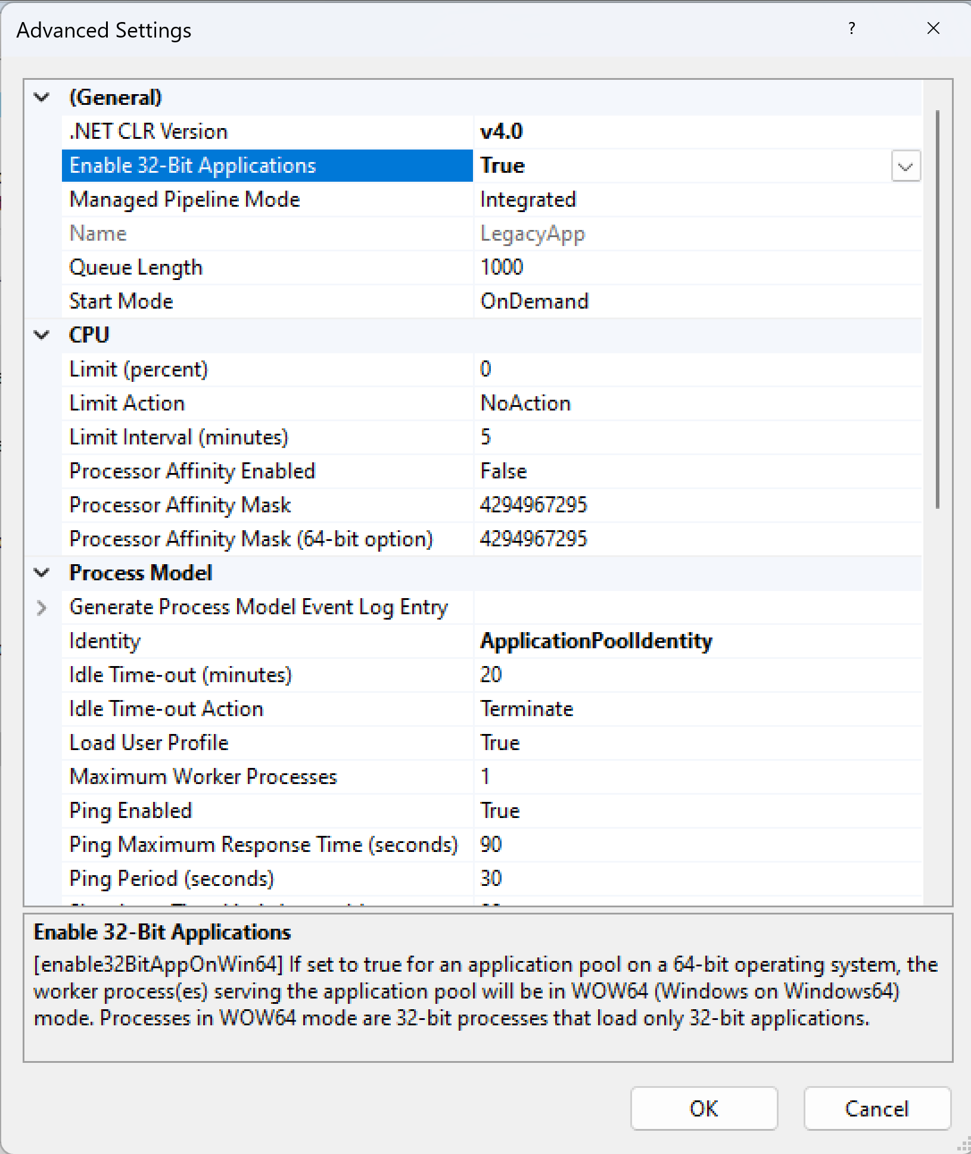This screenshot has width=971, height=1154.
Task: Collapse the Process Model section
Action: click(x=42, y=573)
